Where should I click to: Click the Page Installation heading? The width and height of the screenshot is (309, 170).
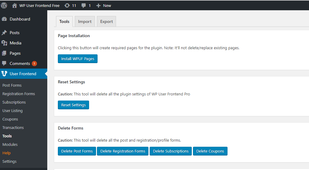coord(74,36)
